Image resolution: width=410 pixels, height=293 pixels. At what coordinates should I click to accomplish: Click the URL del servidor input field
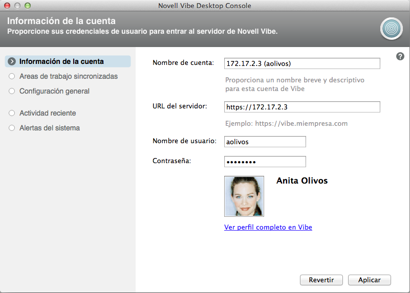click(x=302, y=107)
